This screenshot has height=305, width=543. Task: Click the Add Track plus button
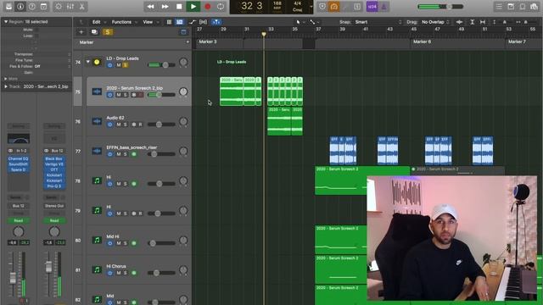click(x=81, y=32)
